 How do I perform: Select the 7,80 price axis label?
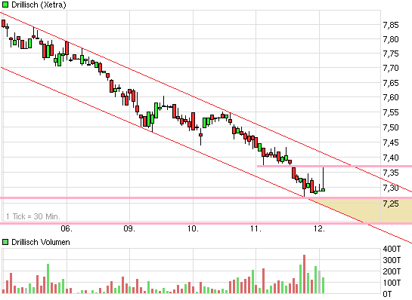tap(391, 39)
